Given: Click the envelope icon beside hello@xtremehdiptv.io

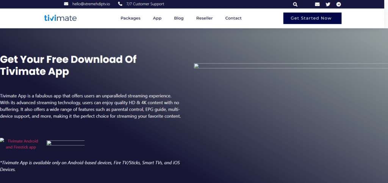Looking at the screenshot, I should (x=66, y=4).
